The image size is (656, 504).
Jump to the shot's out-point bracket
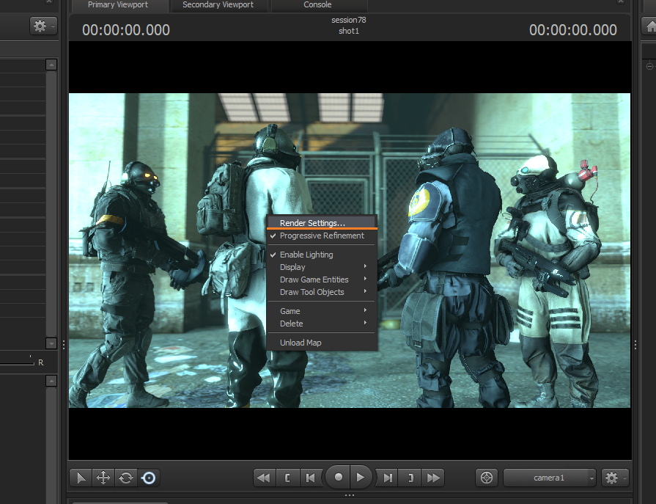(410, 478)
